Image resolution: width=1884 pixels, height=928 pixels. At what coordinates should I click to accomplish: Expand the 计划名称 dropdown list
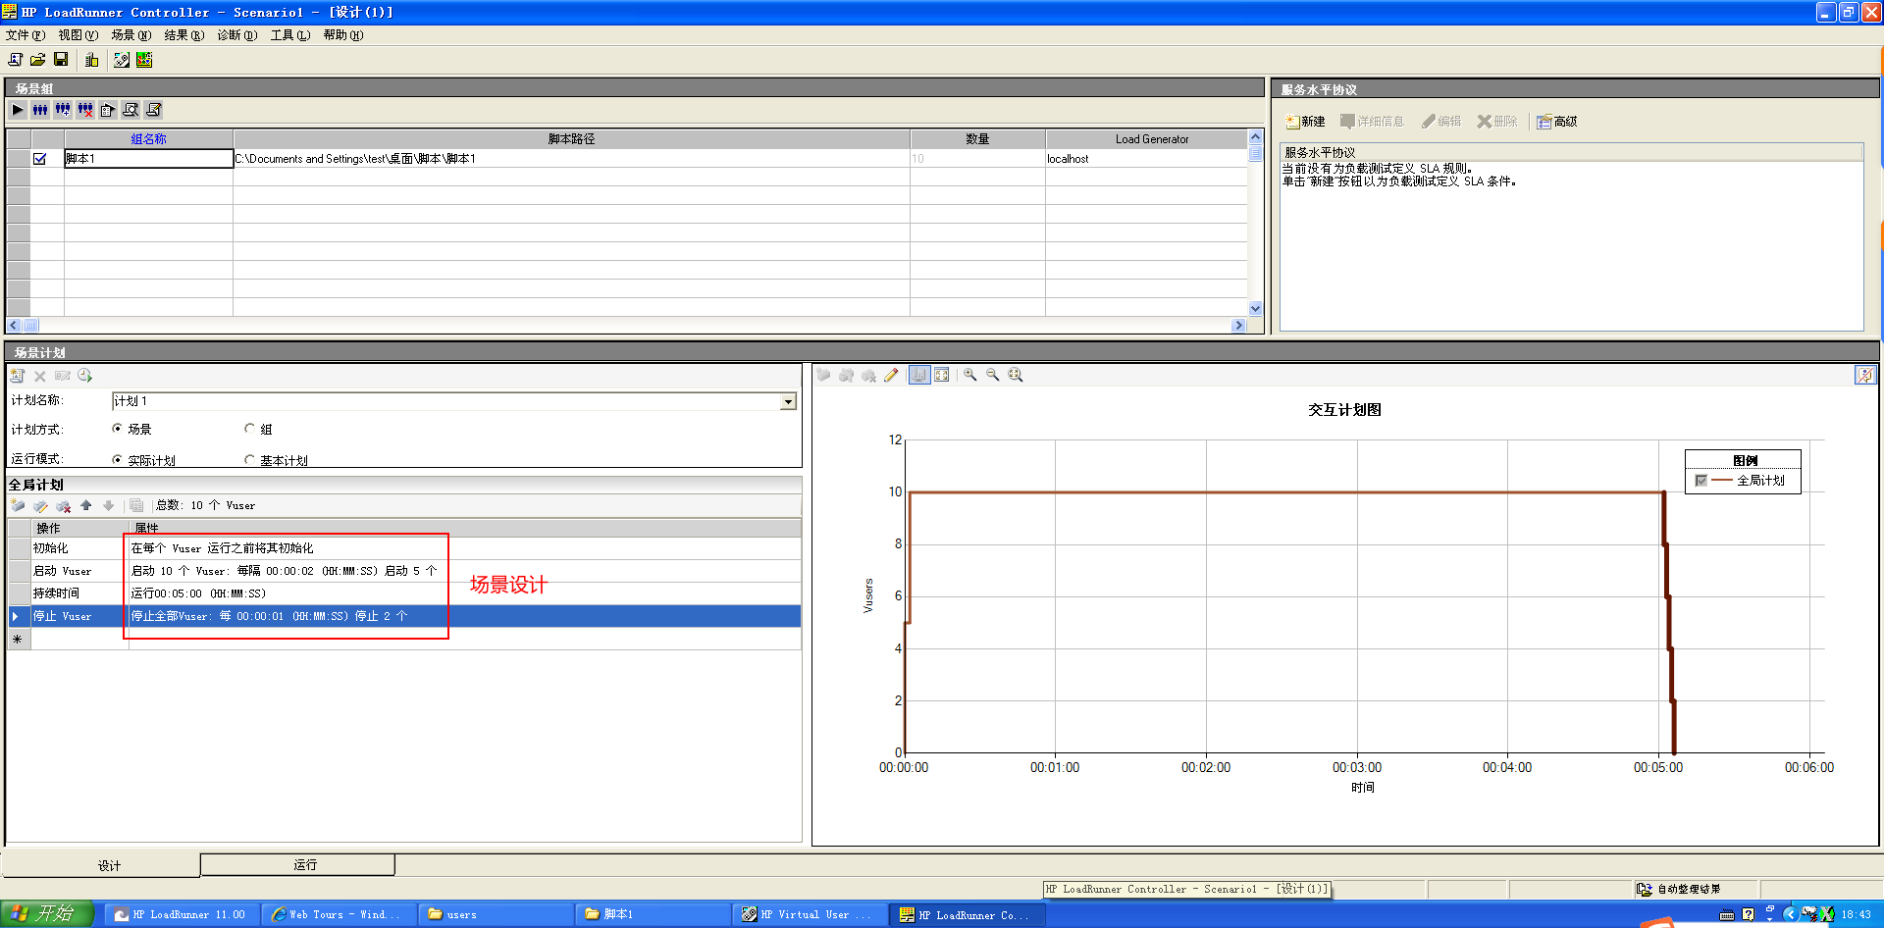(788, 401)
